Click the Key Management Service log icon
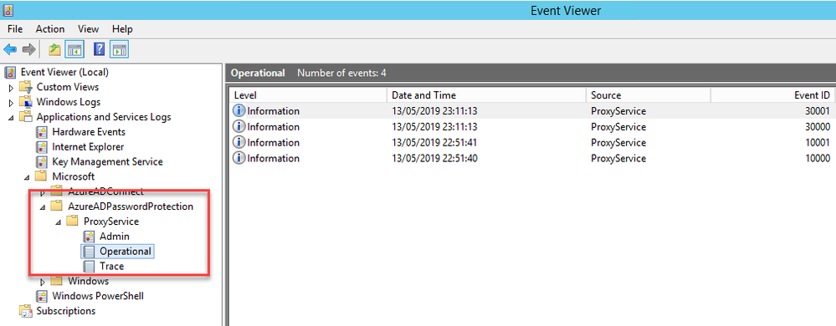Screen dimensions: 836x326 41,161
